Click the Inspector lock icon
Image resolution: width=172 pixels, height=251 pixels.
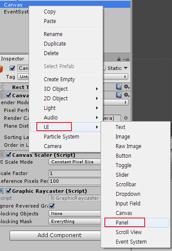pos(119,59)
